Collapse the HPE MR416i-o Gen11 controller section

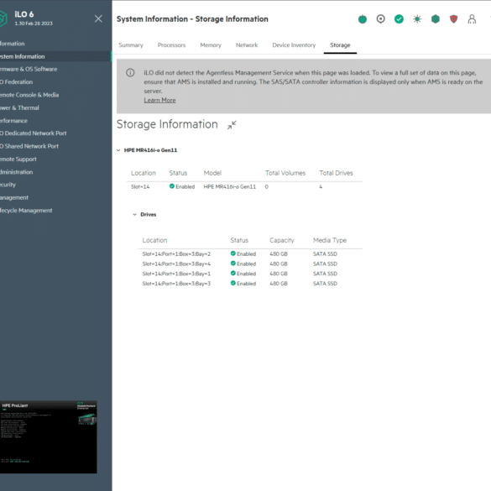(118, 150)
